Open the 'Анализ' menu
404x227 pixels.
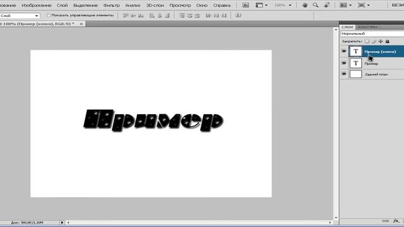pos(133,5)
